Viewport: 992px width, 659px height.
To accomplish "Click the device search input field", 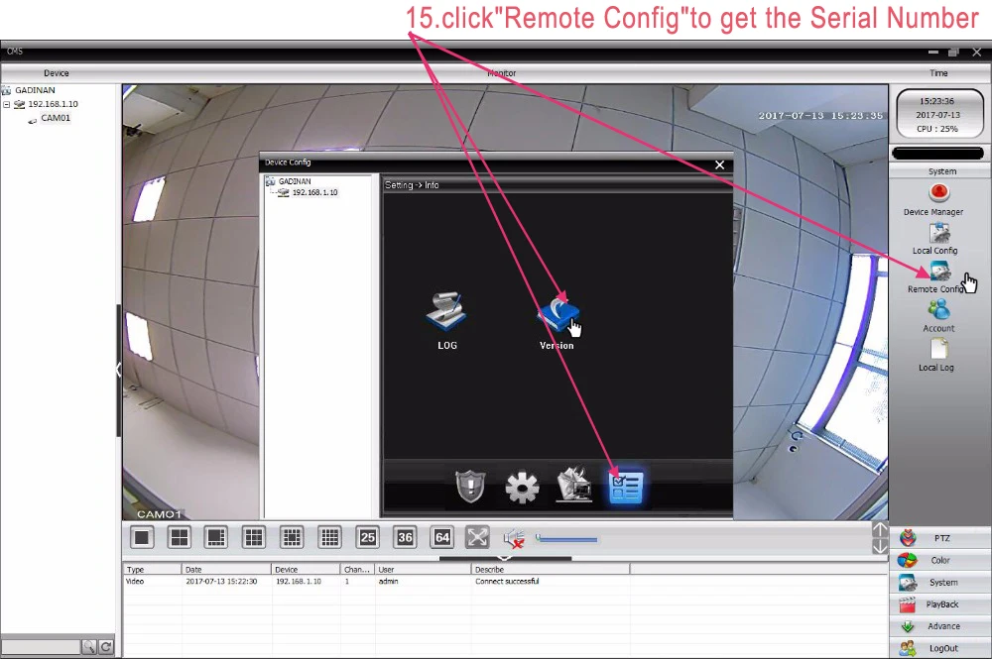I will (x=41, y=647).
